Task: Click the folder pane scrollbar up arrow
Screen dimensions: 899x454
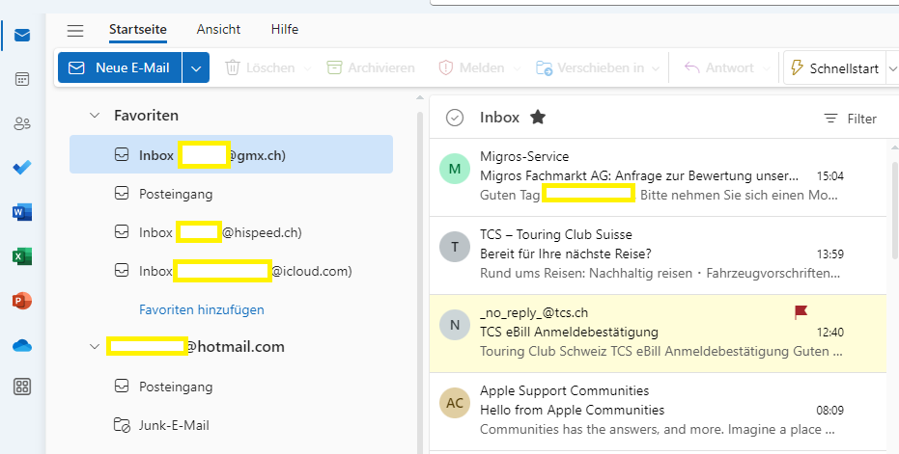Action: tap(420, 98)
